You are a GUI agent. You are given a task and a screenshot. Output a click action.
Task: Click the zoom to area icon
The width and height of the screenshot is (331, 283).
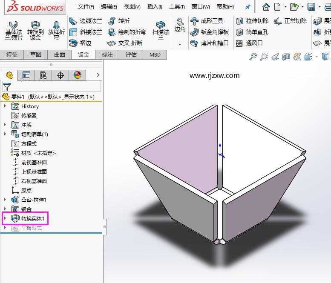pos(264,57)
